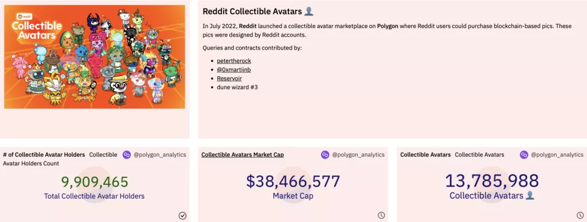
Task: Click the 13,785,988 collectible avatars value
Action: click(x=492, y=181)
